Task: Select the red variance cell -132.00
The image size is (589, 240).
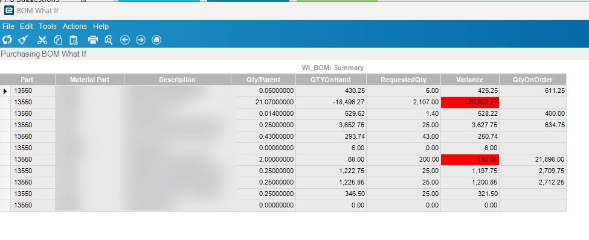Action: click(x=470, y=159)
